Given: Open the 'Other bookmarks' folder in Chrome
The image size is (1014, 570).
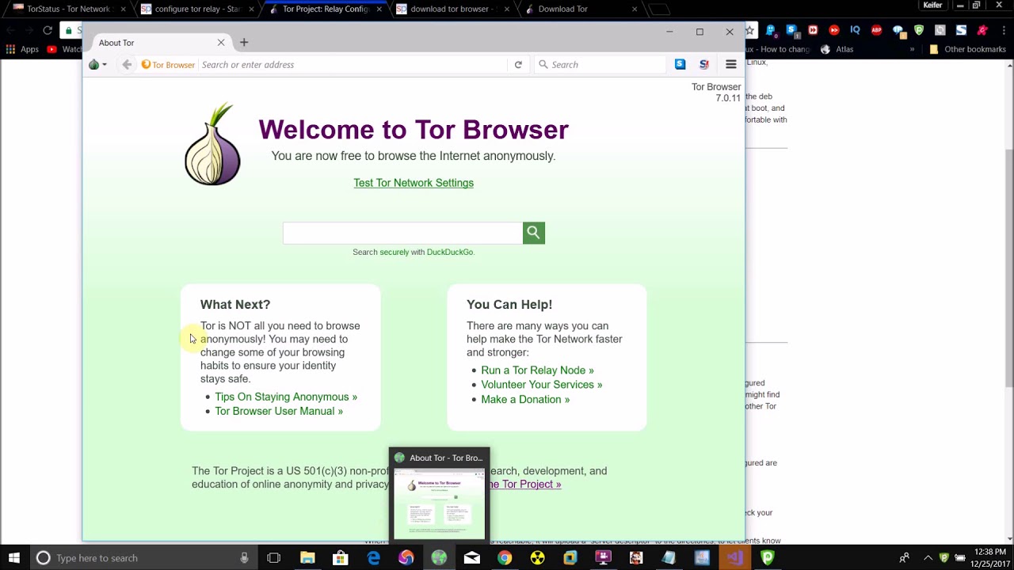Looking at the screenshot, I should (967, 49).
